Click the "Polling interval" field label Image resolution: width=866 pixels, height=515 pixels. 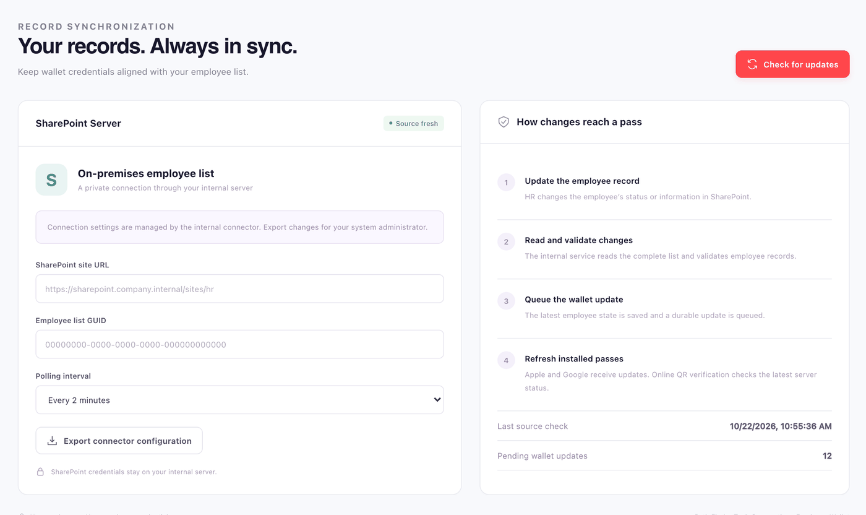(x=63, y=376)
